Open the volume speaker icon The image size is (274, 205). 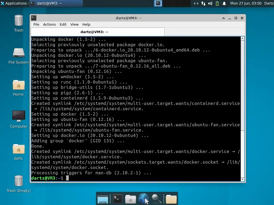210,3
